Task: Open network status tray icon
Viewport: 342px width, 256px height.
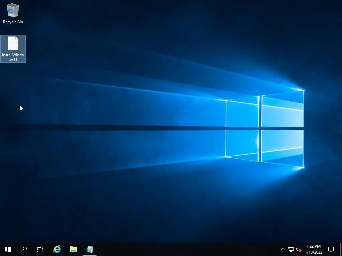Action: 291,249
